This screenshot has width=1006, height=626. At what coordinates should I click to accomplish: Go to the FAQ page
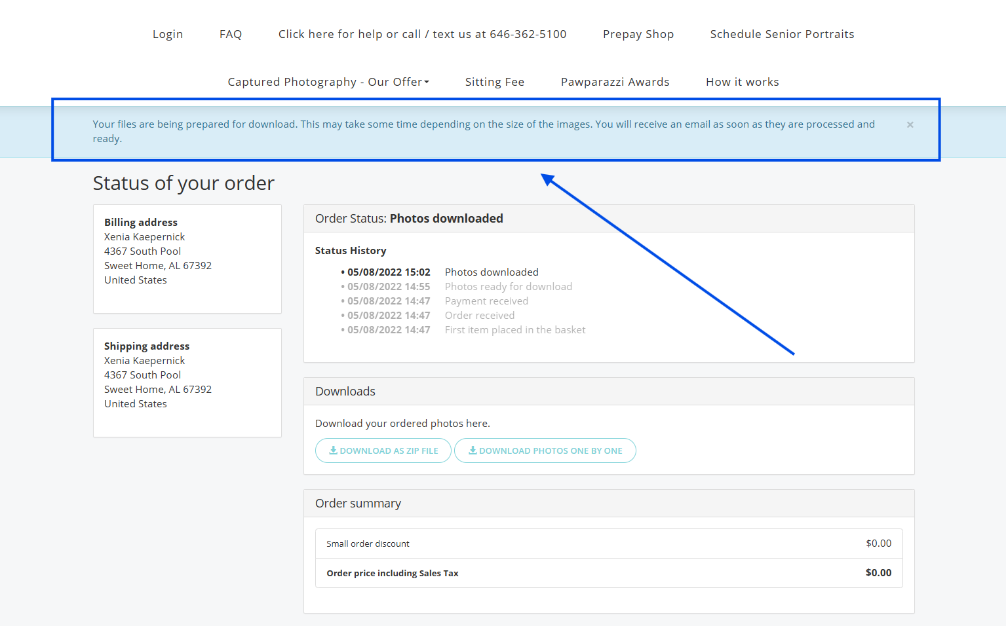coord(231,34)
